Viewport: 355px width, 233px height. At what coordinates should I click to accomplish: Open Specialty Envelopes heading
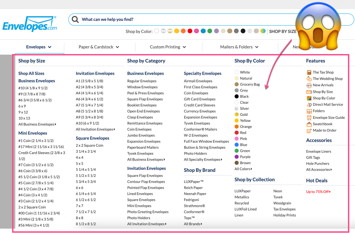pos(203,74)
